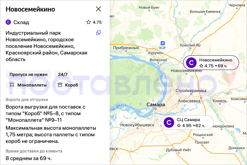247x165 pixels.
Task: Click the Стройкерамика label on map
Action: (x=191, y=91)
